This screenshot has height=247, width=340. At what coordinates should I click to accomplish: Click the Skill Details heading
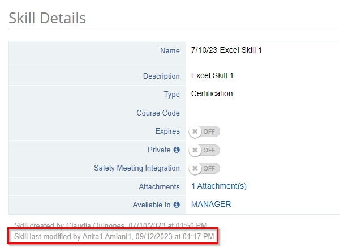pyautogui.click(x=48, y=18)
